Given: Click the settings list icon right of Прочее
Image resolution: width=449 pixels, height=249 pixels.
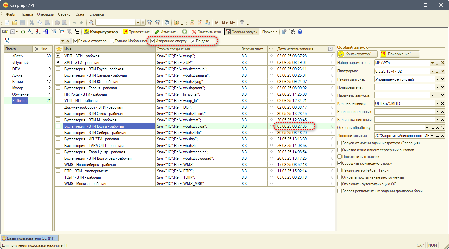Looking at the screenshot, I should point(284,32).
